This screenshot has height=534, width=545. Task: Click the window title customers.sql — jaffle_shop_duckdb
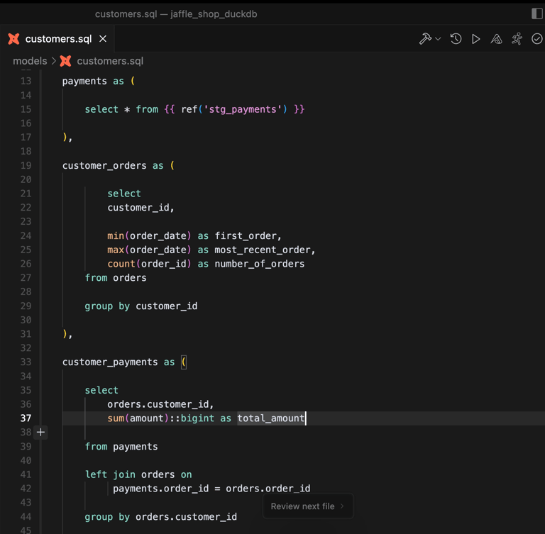point(176,14)
